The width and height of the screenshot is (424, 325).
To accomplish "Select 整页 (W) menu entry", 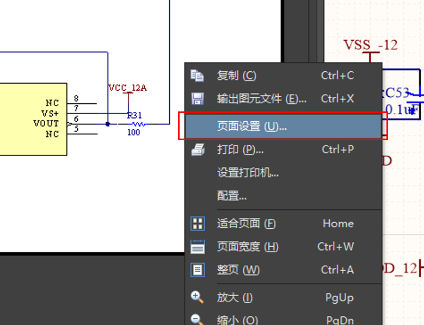I will point(284,270).
